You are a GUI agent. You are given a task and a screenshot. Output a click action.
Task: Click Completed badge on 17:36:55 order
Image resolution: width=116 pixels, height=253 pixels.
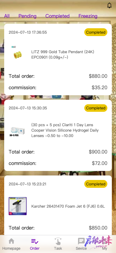pyautogui.click(x=96, y=32)
